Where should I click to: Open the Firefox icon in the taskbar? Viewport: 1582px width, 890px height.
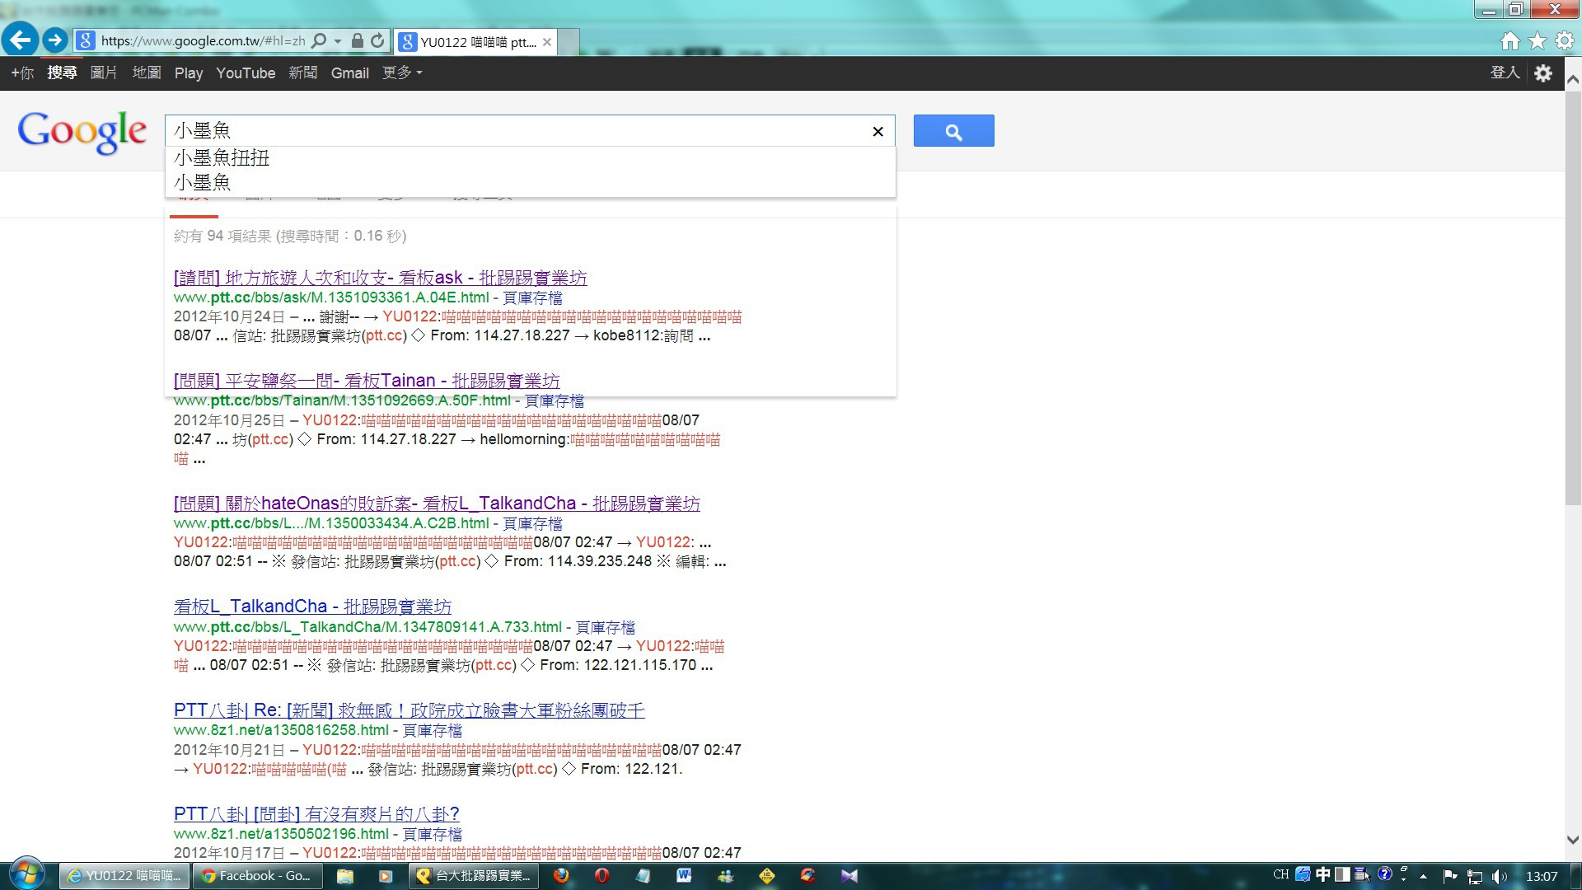coord(561,876)
